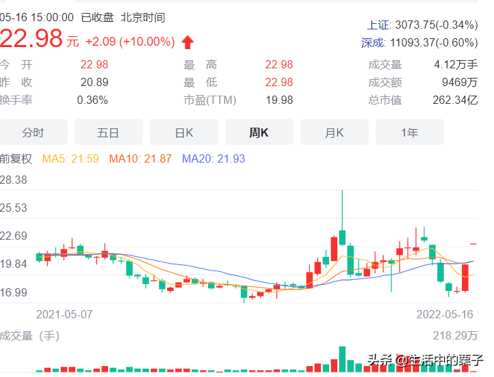Click the 218.29万 volume scale label
This screenshot has width=494, height=377.
click(x=456, y=335)
